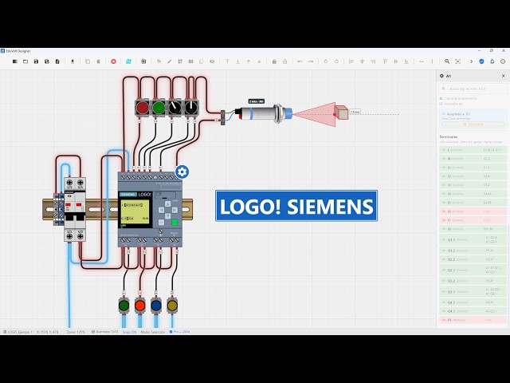Click the upload arrow toolbar icon
The height and width of the screenshot is (383, 510).
click(73, 61)
